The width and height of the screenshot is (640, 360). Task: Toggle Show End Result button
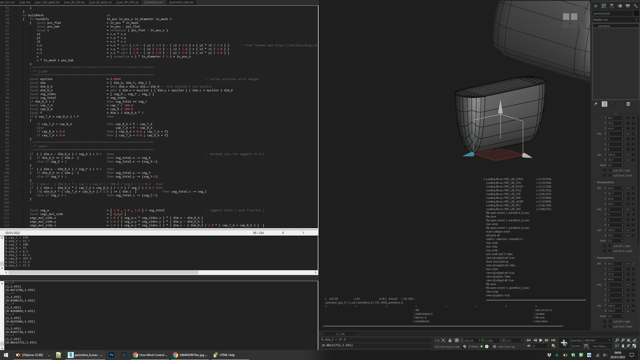pos(604,104)
